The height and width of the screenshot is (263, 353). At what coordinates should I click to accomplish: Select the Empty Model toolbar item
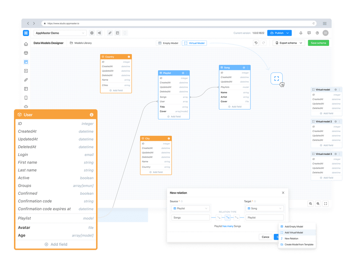168,43
